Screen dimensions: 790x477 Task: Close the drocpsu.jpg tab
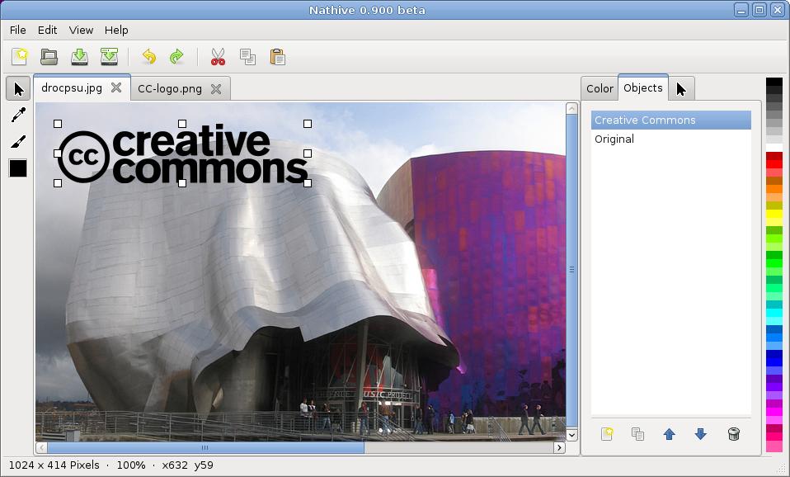[116, 87]
